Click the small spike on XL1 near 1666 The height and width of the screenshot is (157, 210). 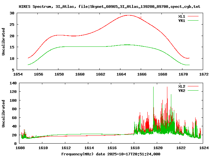(141, 17)
